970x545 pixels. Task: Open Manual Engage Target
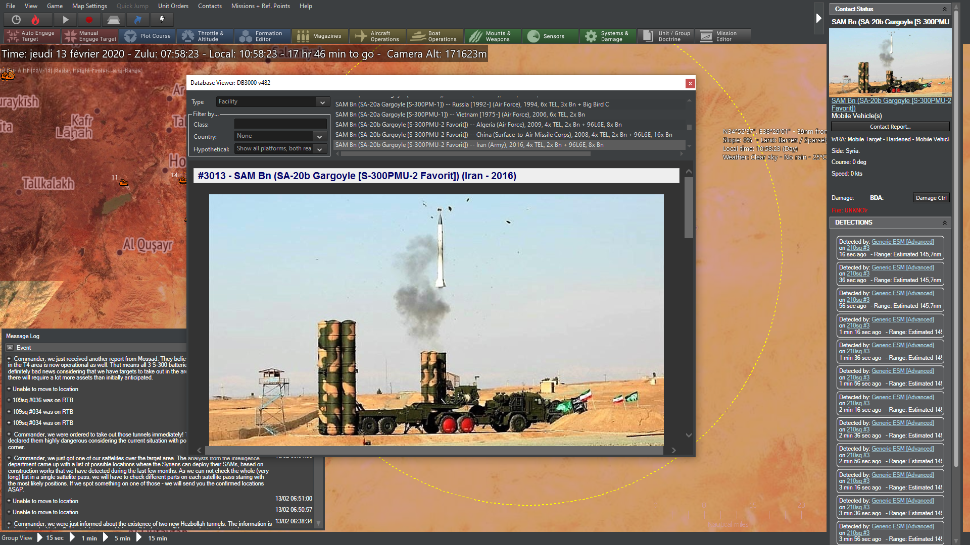pyautogui.click(x=90, y=36)
